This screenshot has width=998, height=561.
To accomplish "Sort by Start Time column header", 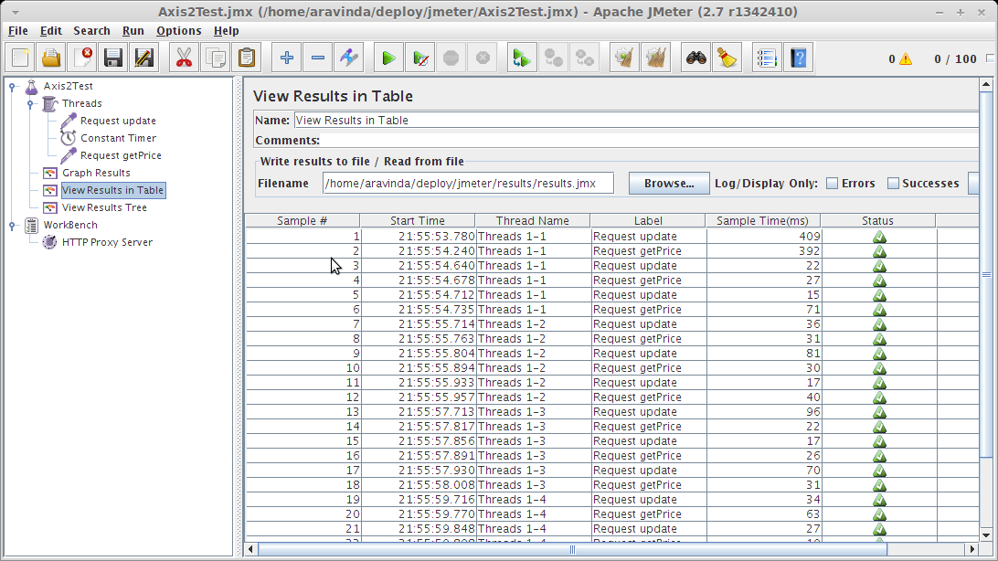I will coord(418,221).
